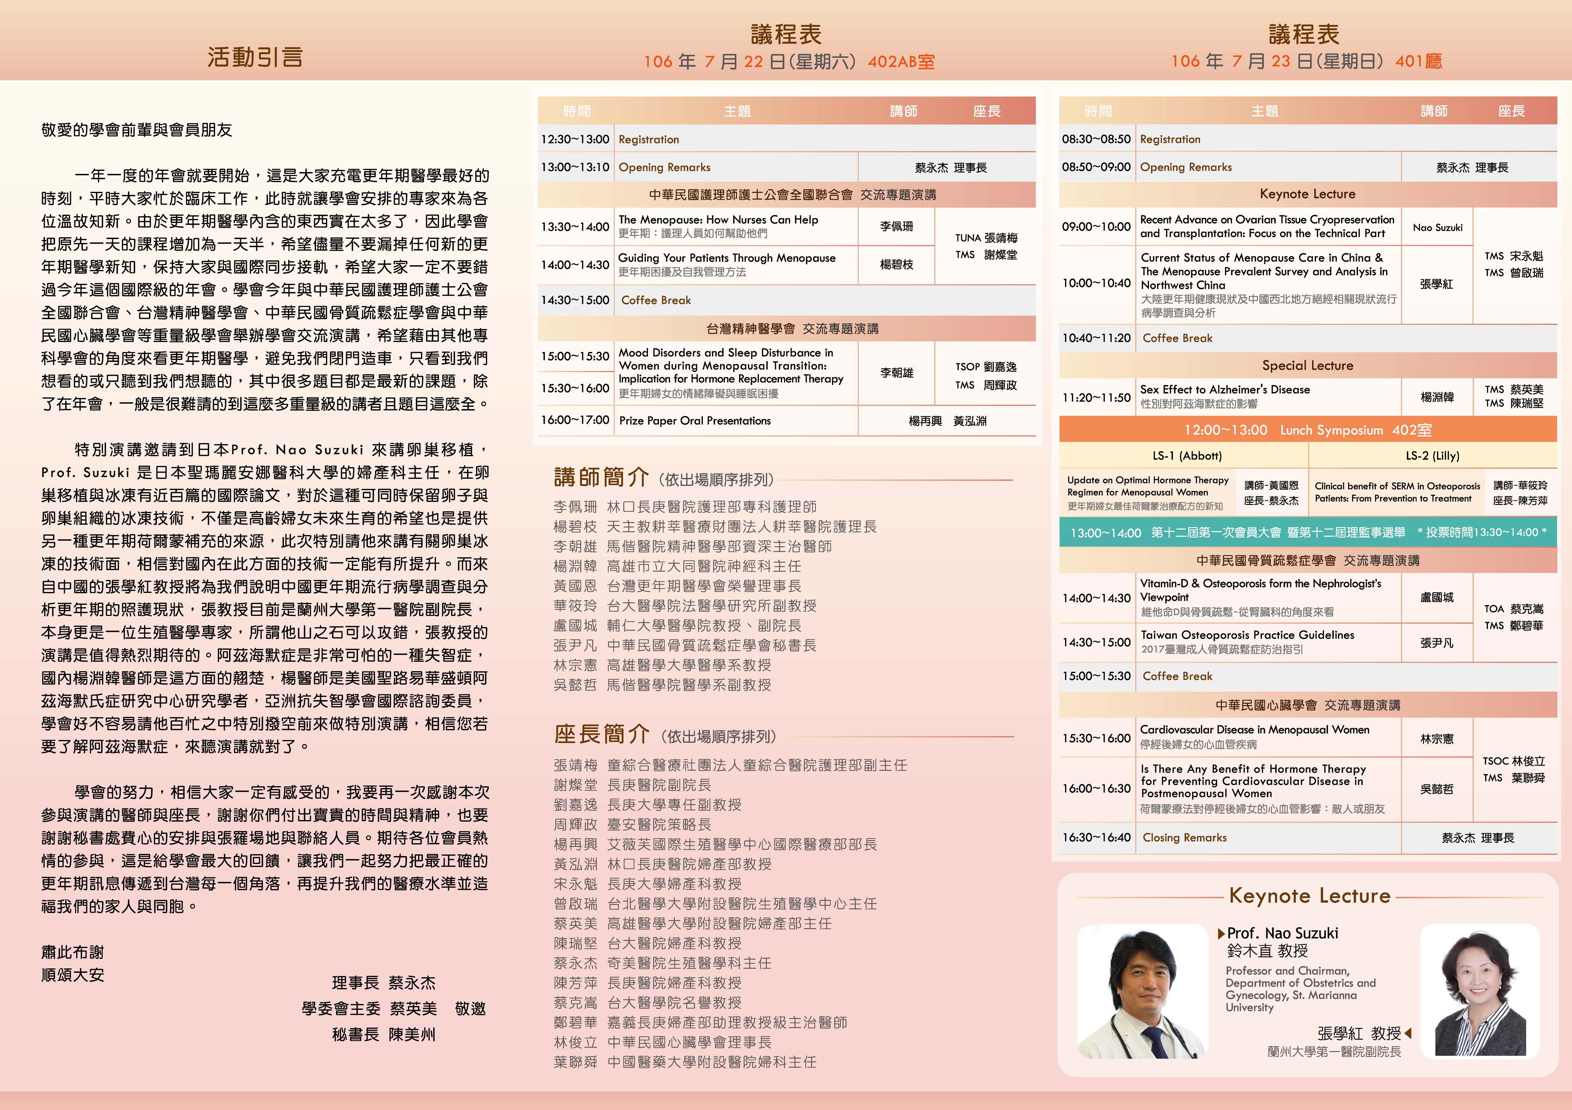This screenshot has width=1572, height=1110.
Task: Click Coffee Break in the 14:30~15:00 row
Action: 656,301
